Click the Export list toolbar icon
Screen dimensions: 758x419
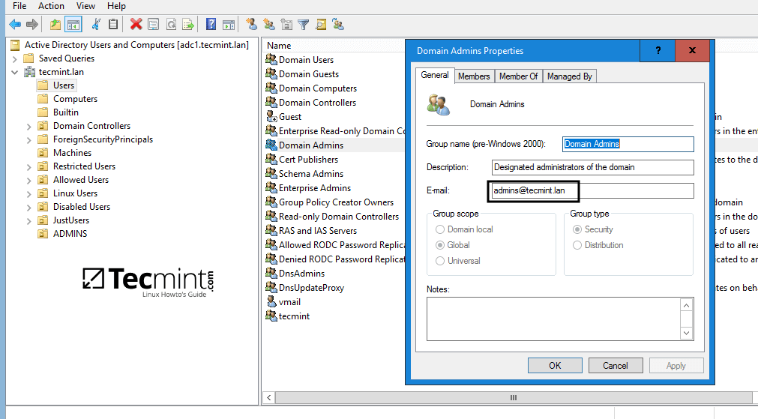187,24
